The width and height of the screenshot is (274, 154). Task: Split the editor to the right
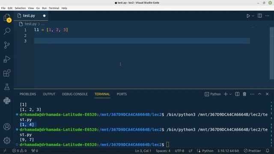[260, 16]
